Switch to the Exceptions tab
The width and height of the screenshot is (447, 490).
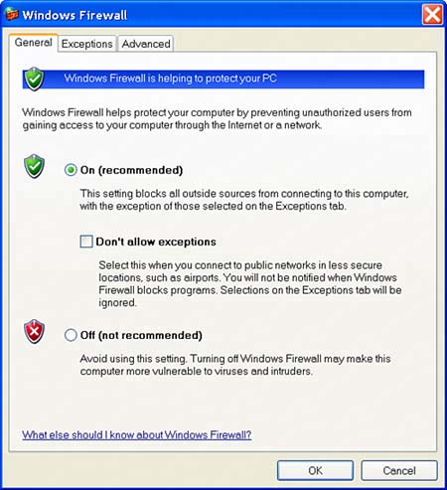(x=87, y=44)
